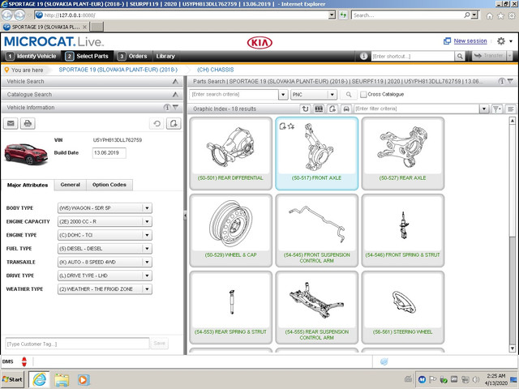Click the parts search criteria field
Screen dimensions: 519x389
[x=234, y=95]
